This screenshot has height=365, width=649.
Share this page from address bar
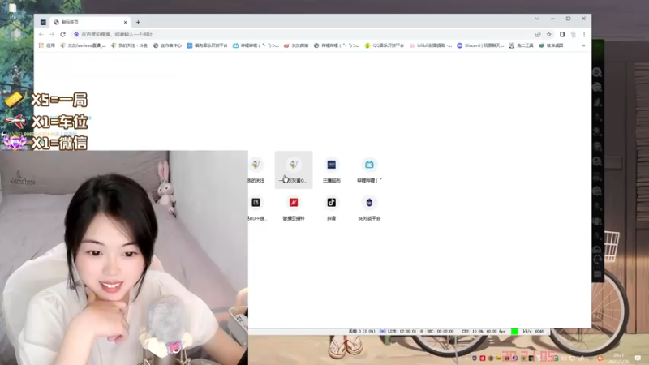pos(538,34)
